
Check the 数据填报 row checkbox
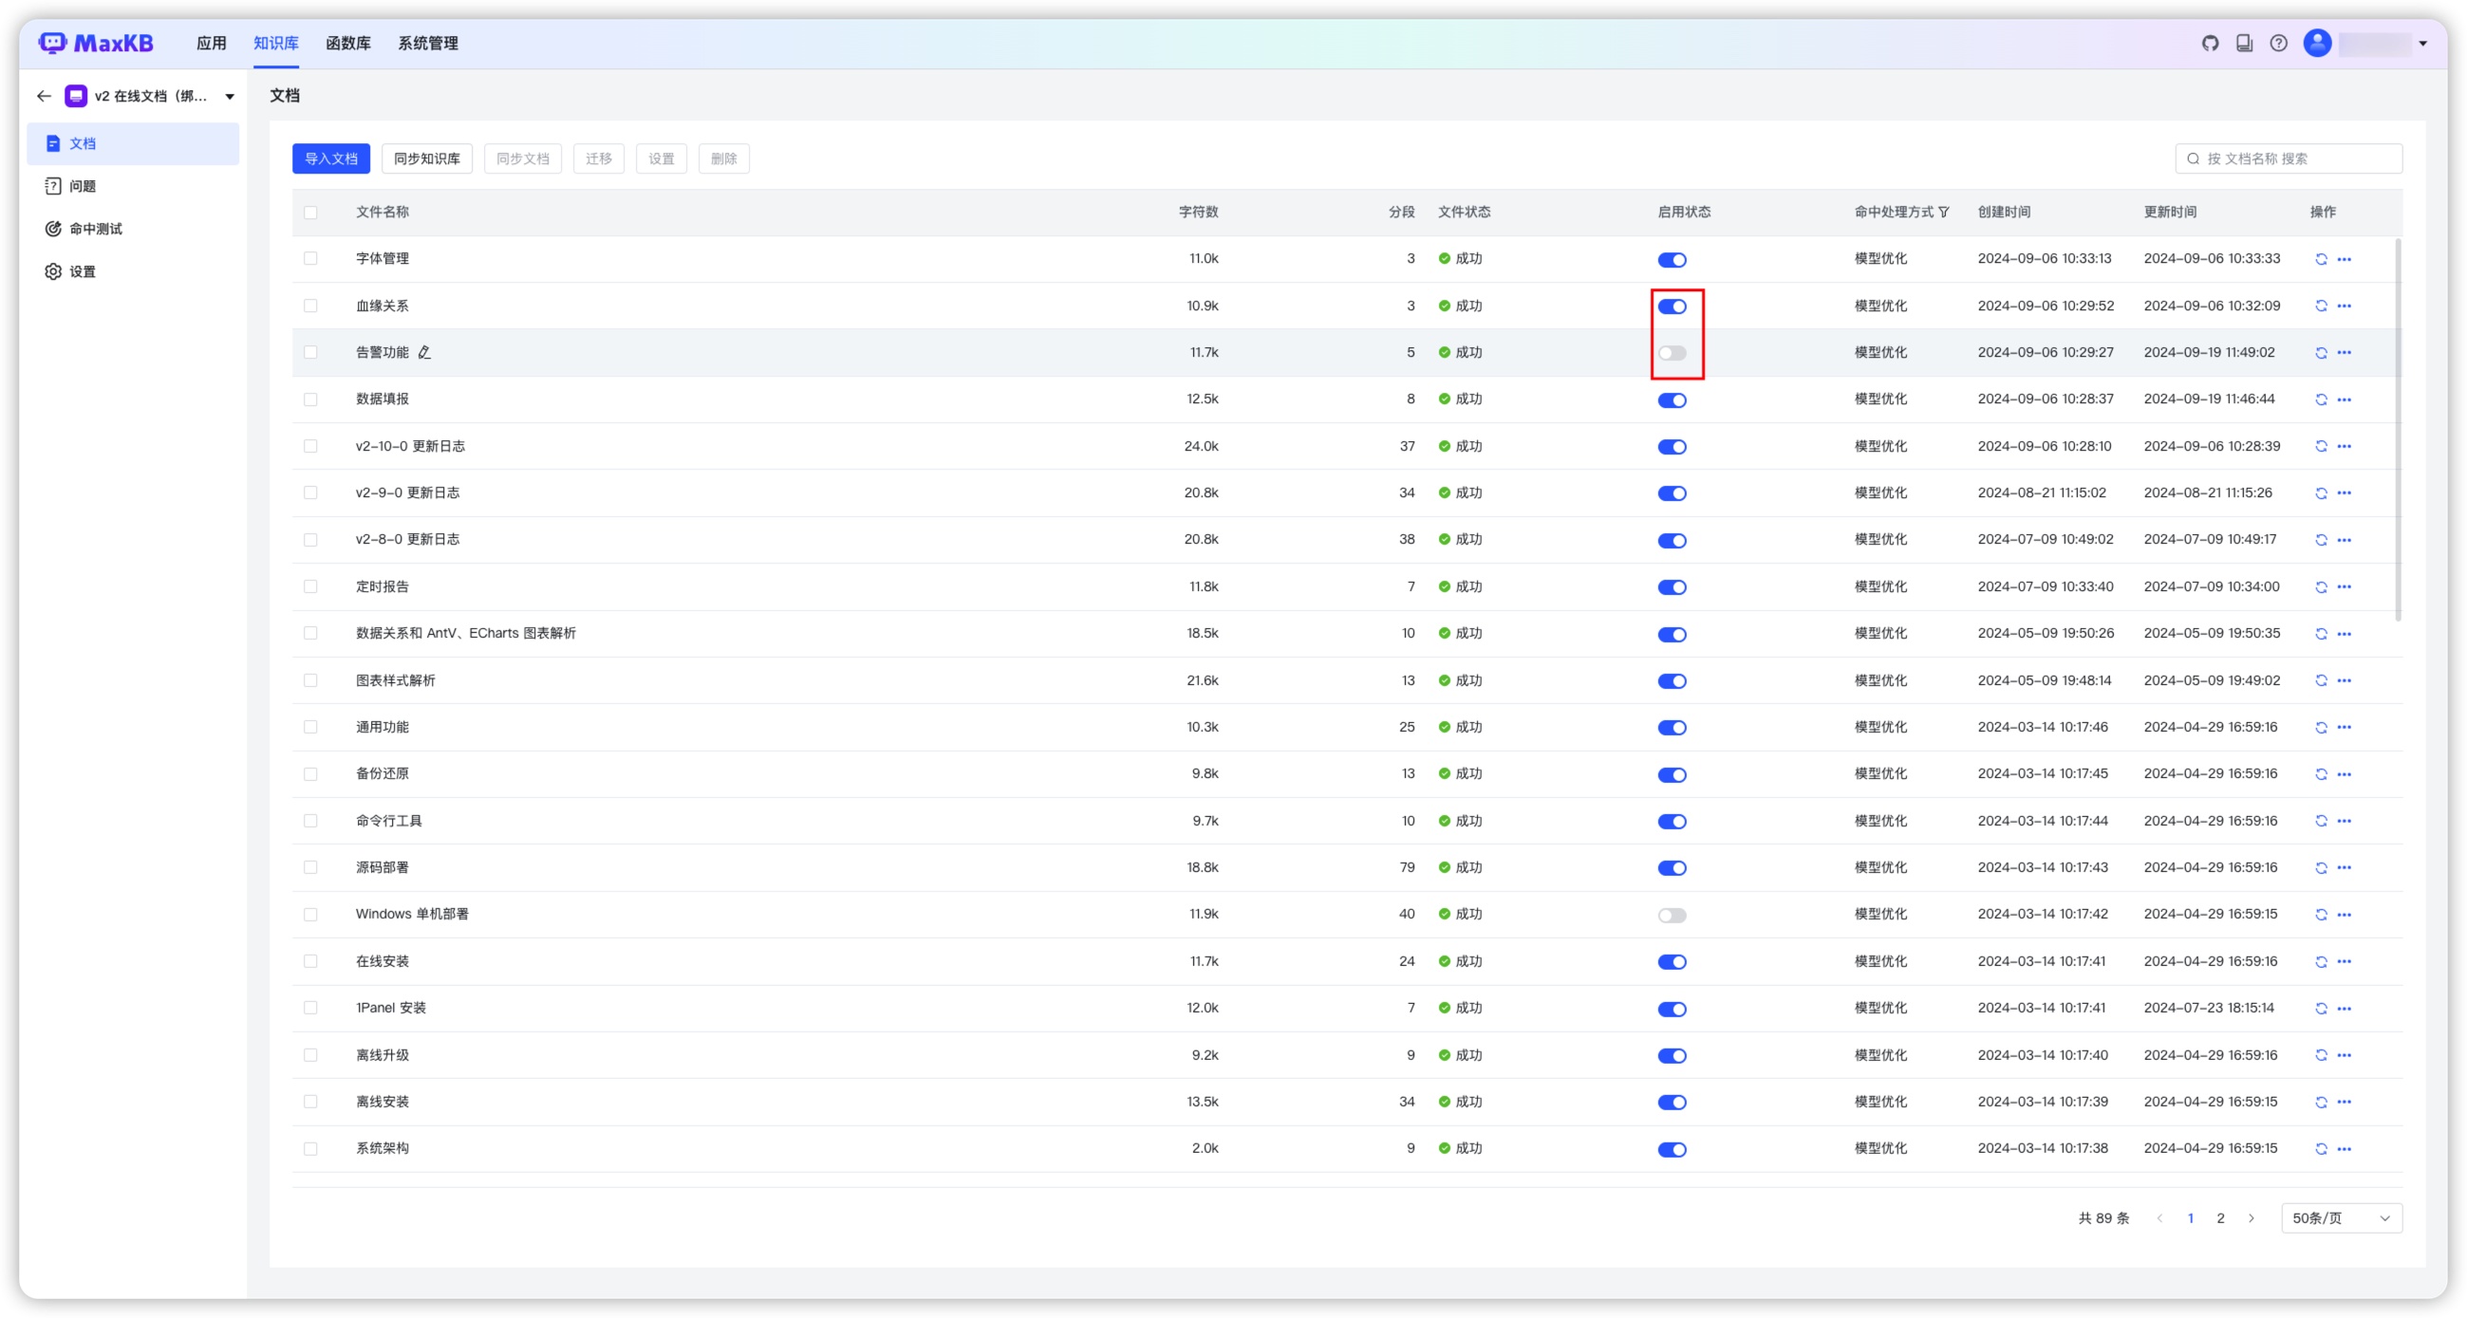(x=310, y=399)
